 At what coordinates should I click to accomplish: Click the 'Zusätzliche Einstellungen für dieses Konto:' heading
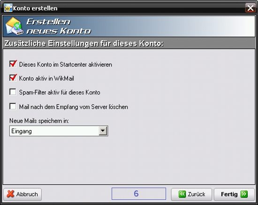[x=84, y=44]
